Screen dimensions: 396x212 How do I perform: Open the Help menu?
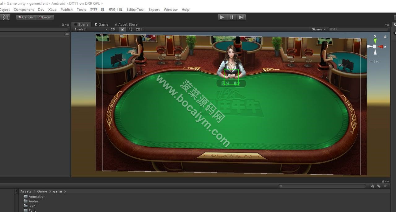click(x=186, y=10)
